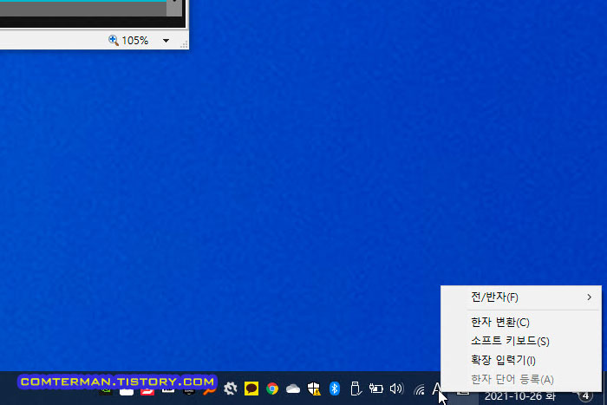Open the Wi-Fi network tray icon

coord(419,389)
